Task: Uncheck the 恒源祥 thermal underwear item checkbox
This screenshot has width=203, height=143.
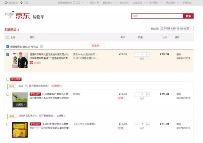Action: point(8,54)
